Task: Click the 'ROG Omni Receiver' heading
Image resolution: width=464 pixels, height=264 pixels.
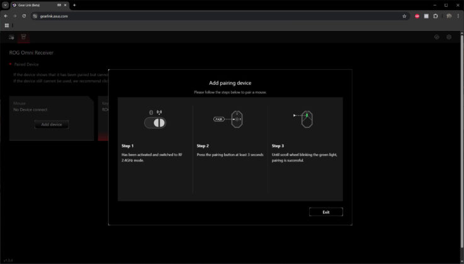Action: (31, 53)
